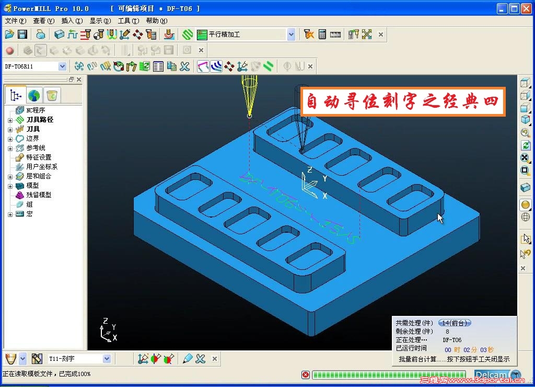Click the red simulation record ball
Image resolution: width=535 pixels, height=387 pixels.
point(10,51)
